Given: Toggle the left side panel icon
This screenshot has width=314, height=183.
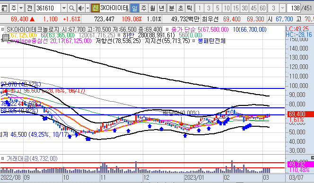Looking at the screenshot, I should 4,8.
